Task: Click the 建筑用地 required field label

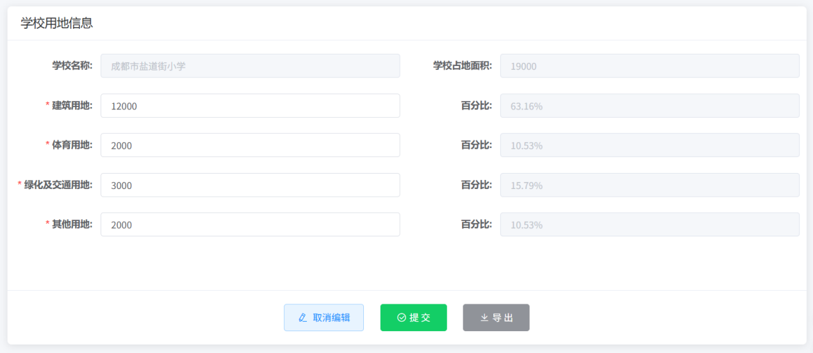Action: (x=72, y=106)
